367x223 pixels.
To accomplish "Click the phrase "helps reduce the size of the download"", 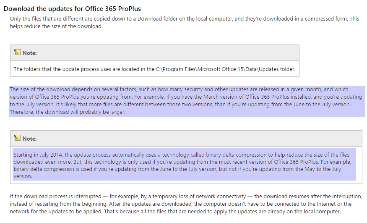I will point(56,27).
